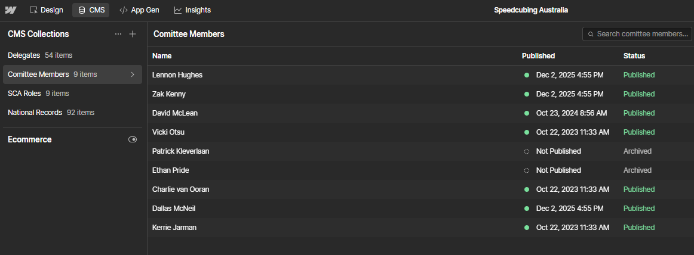Viewport: 694px width, 255px height.
Task: Open Zak Kenny's item entry
Action: coord(169,94)
